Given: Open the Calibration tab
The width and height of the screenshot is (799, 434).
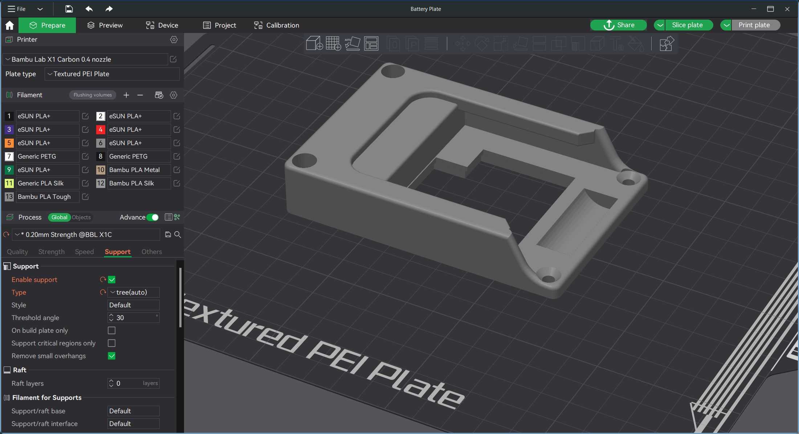Looking at the screenshot, I should (277, 25).
